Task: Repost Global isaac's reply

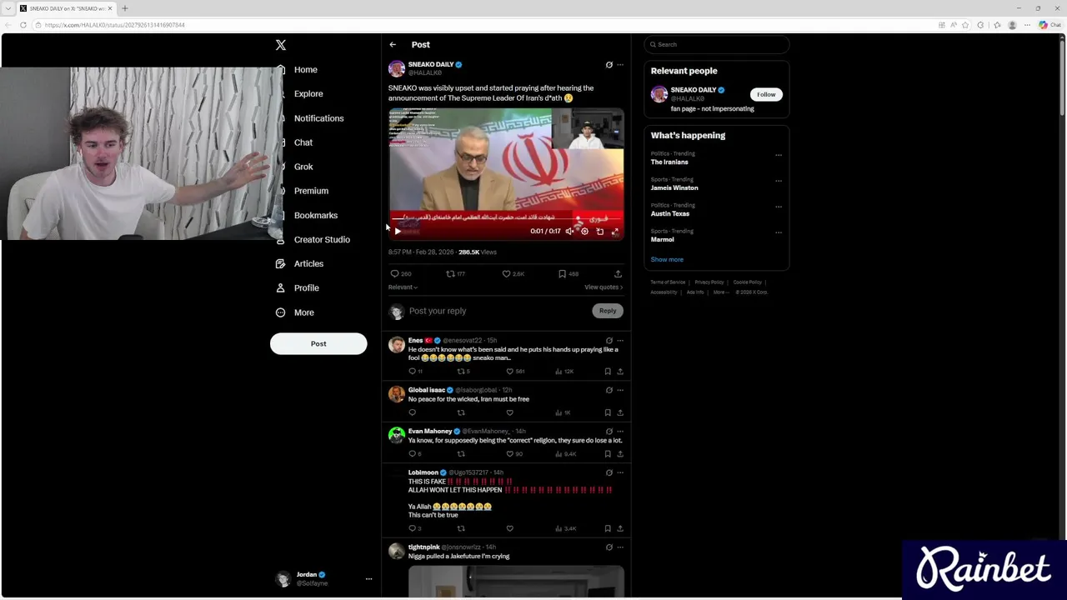Action: tap(460, 412)
